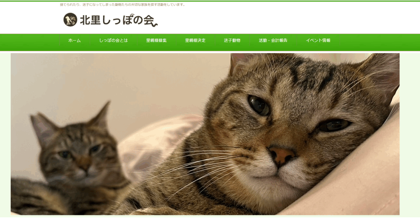420x219 pixels.
Task: Go to 里親様募集 in the navigation
Action: pyautogui.click(x=156, y=41)
